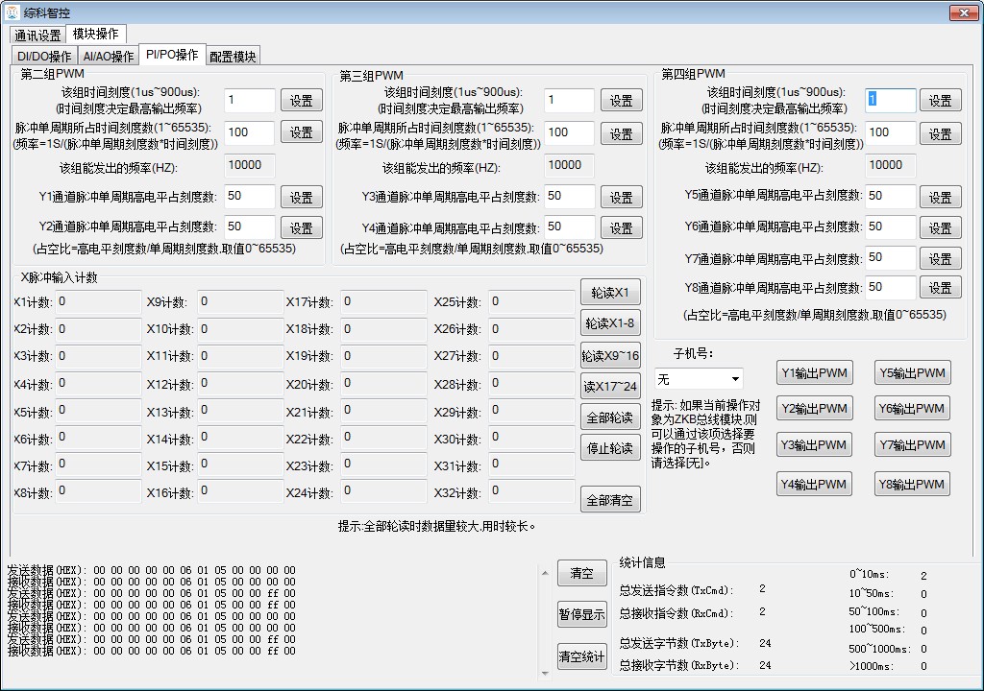Click the Y5 channel high-level count field
Viewport: 984px width, 691px height.
[x=890, y=196]
